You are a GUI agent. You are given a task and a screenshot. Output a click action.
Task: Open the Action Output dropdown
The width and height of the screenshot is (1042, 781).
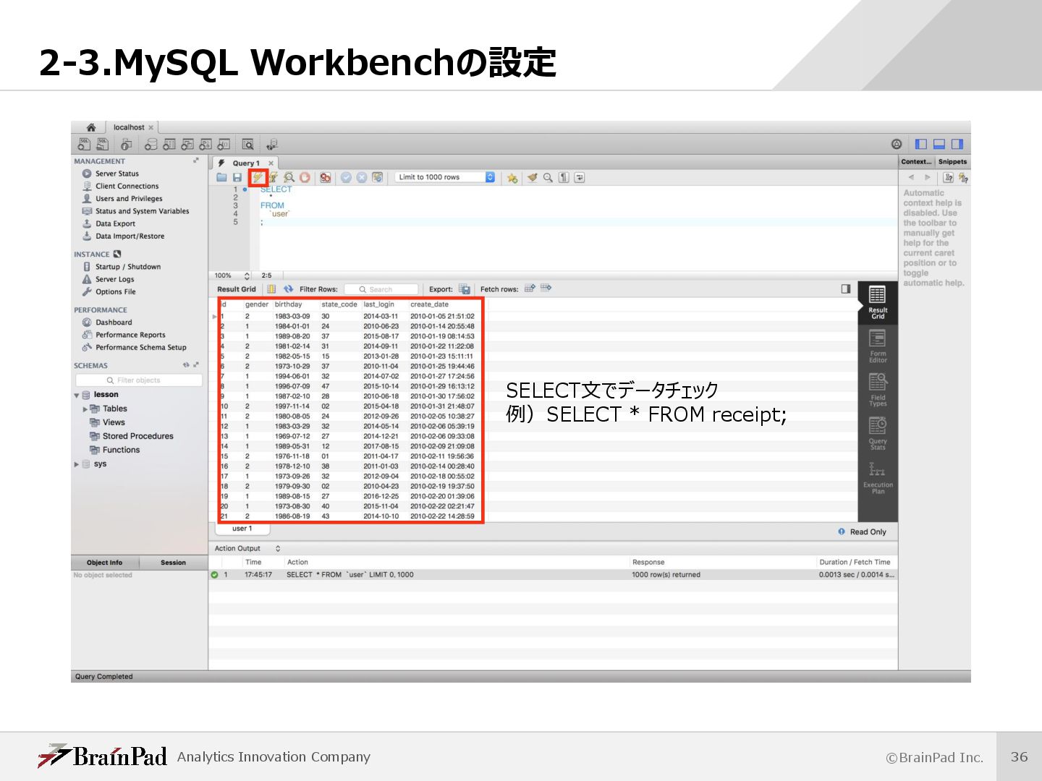[x=278, y=549]
